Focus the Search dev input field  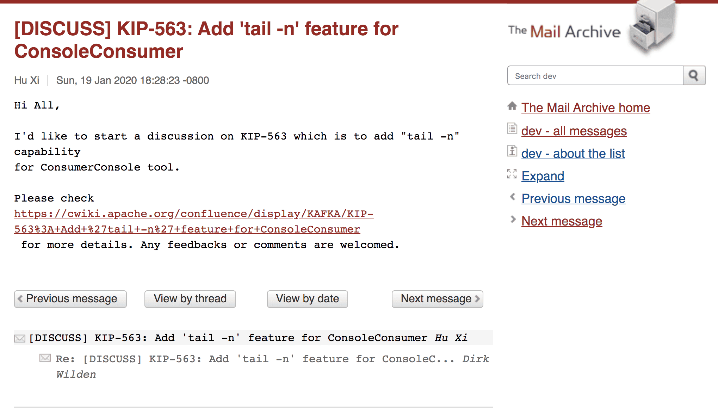[x=595, y=76]
